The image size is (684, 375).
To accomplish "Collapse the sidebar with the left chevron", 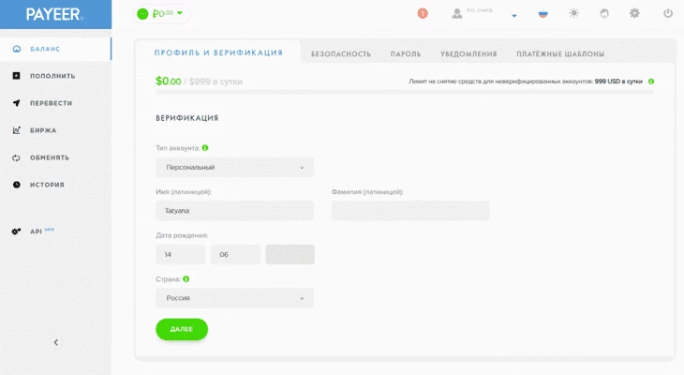I will 55,342.
